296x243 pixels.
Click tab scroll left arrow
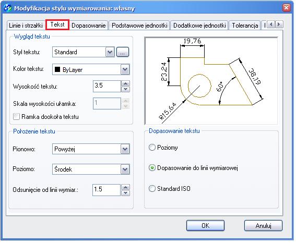pos(271,25)
